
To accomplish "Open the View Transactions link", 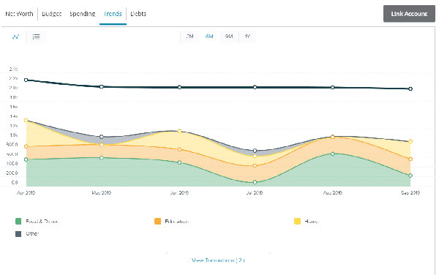I will tap(218, 260).
